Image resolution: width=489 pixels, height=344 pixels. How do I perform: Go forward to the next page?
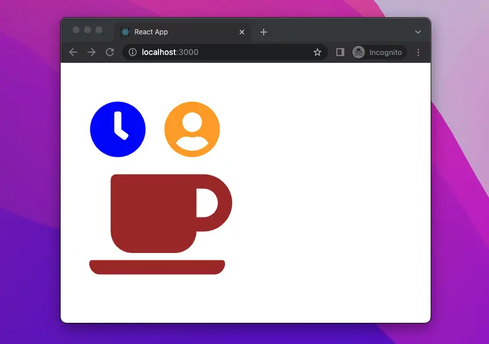(x=92, y=52)
